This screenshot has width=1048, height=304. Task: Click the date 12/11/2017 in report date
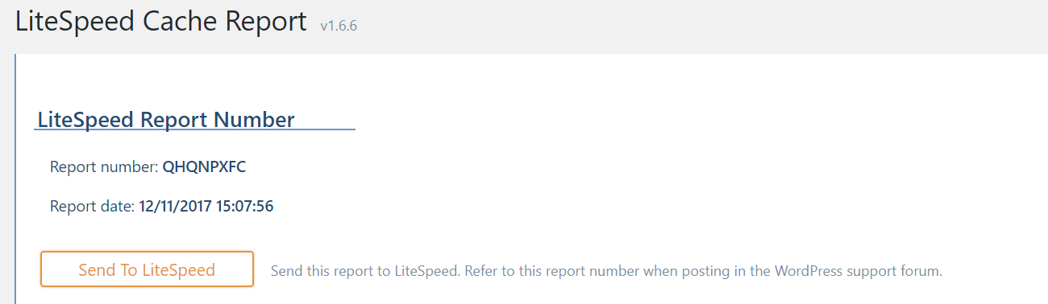(x=174, y=207)
